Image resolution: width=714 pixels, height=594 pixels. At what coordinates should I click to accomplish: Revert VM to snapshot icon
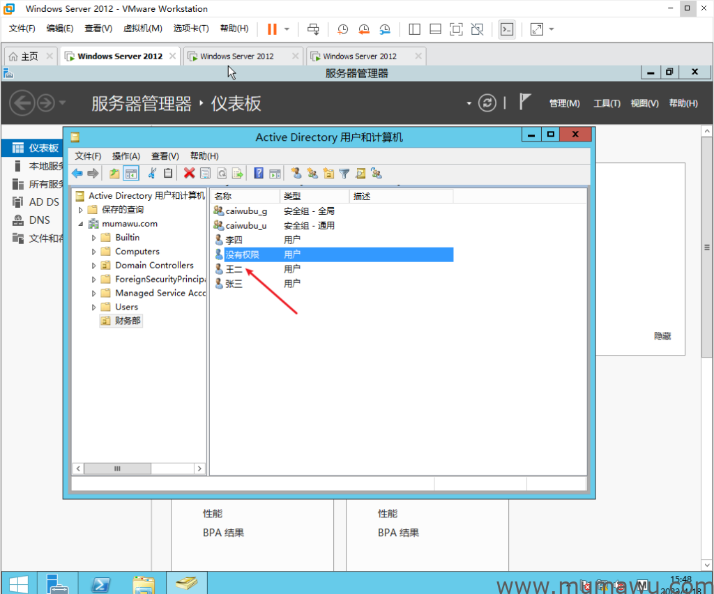point(364,29)
